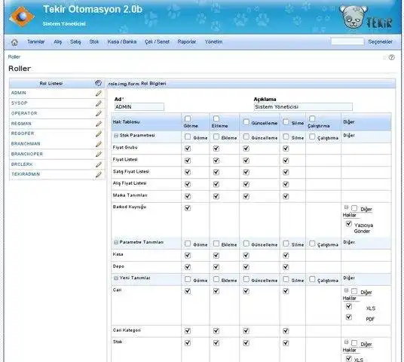
Task: Toggle Diğer Haklar checkbox in Cari row
Action: pos(354,291)
